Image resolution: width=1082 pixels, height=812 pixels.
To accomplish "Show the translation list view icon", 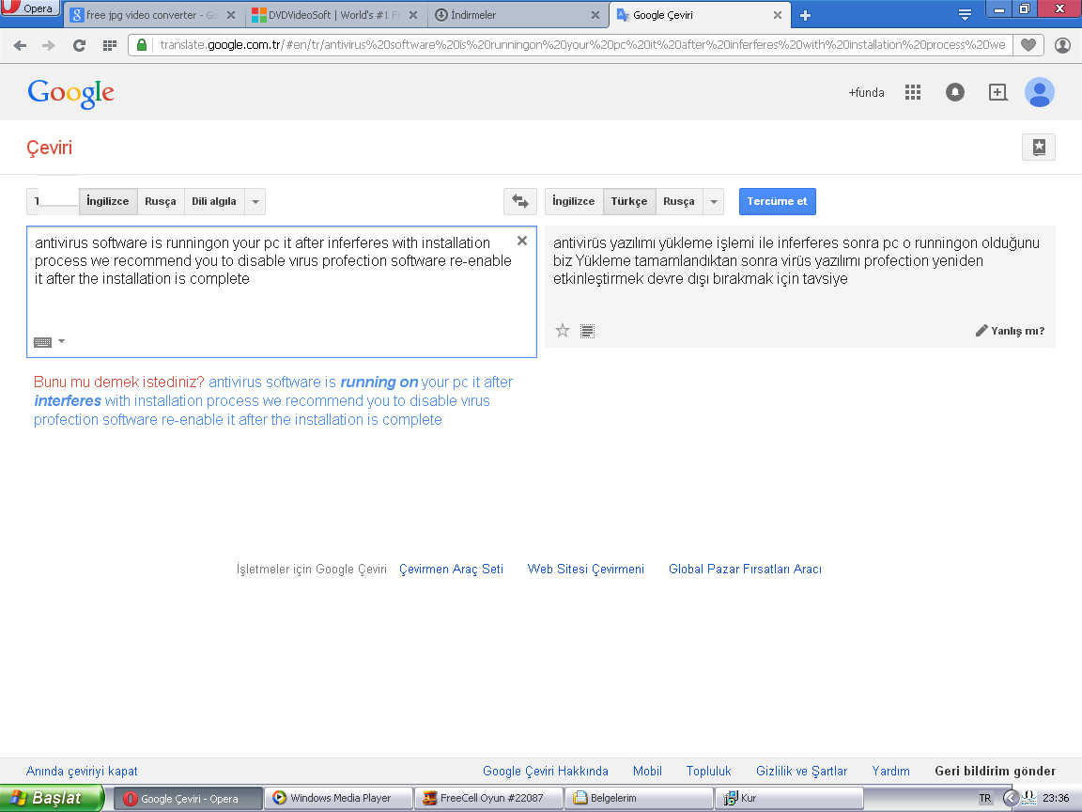I will tap(587, 331).
